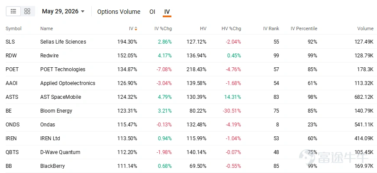Select the Bloom Energy row
The image size is (377, 173).
(x=190, y=111)
